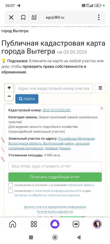
Task: Zoom in on the cadastral map
Action: click(x=9, y=88)
